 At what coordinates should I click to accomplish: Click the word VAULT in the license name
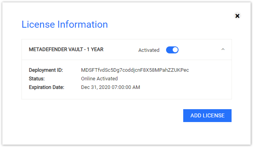[x=75, y=50]
